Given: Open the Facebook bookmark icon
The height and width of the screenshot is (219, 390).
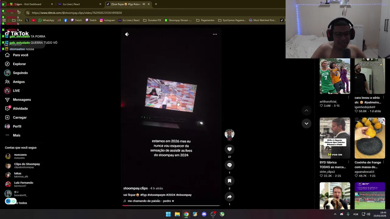Looking at the screenshot, I should (66, 20).
